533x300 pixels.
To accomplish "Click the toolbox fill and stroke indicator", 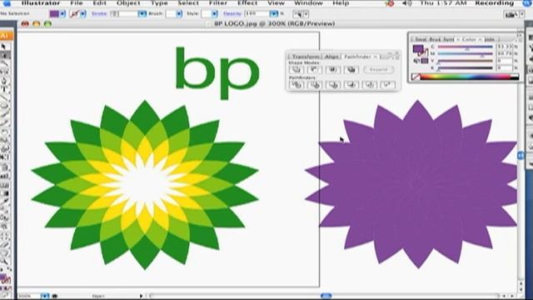I will [5, 279].
